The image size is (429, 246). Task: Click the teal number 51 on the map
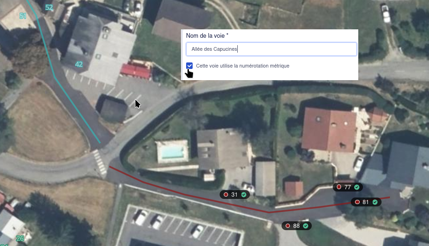point(23,16)
